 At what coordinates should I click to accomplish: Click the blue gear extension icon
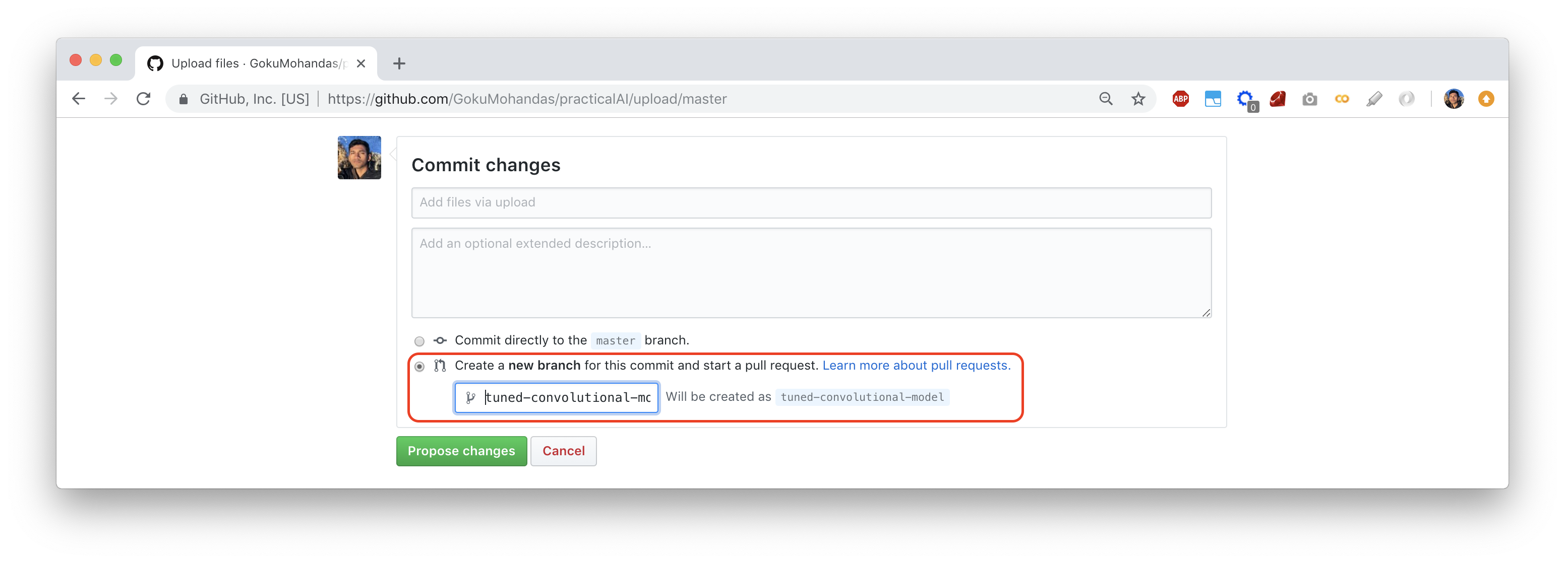tap(1245, 99)
